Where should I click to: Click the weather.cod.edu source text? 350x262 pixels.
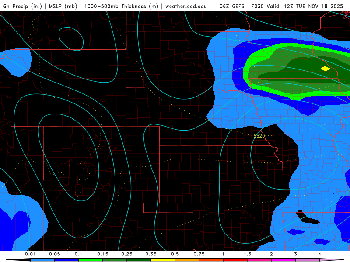pos(186,6)
